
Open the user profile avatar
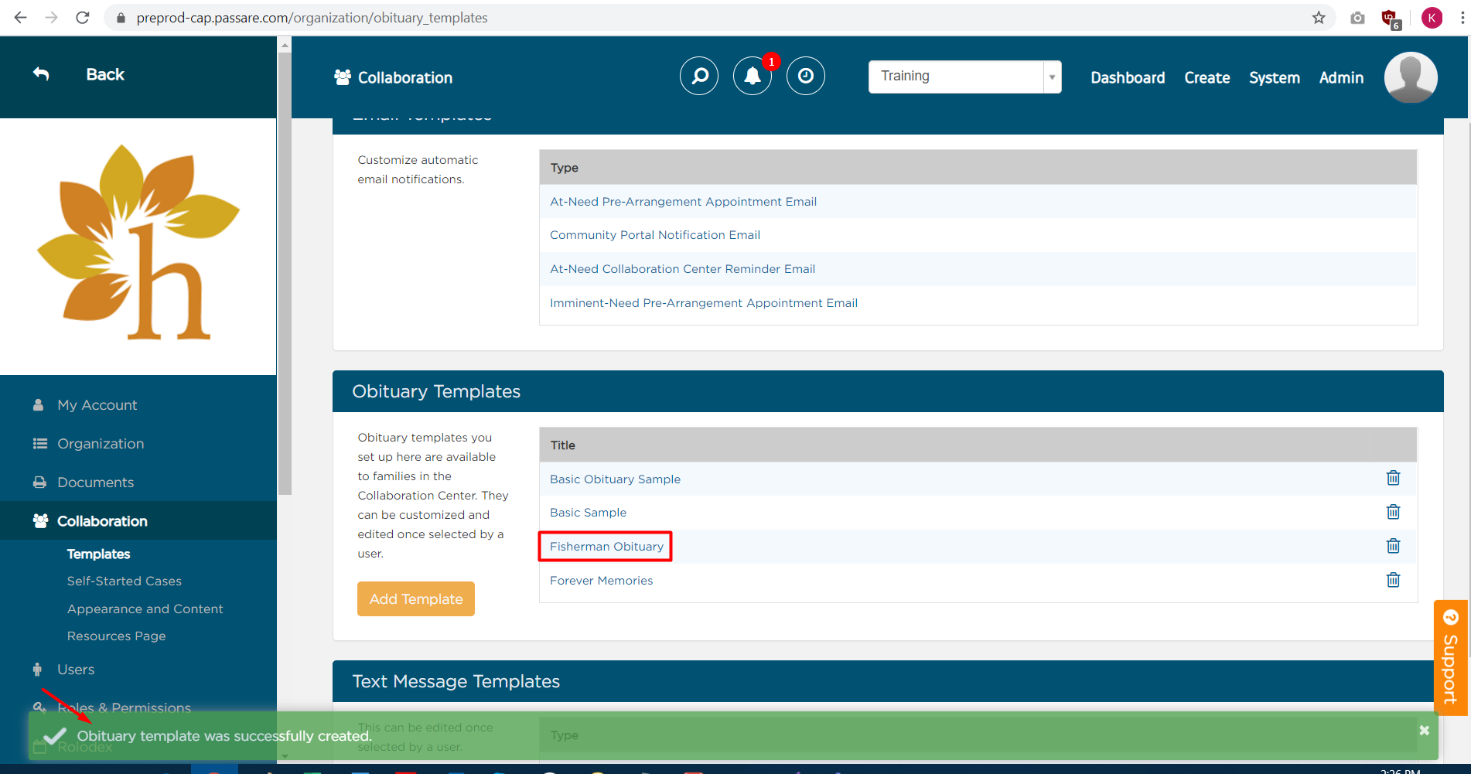(1411, 77)
